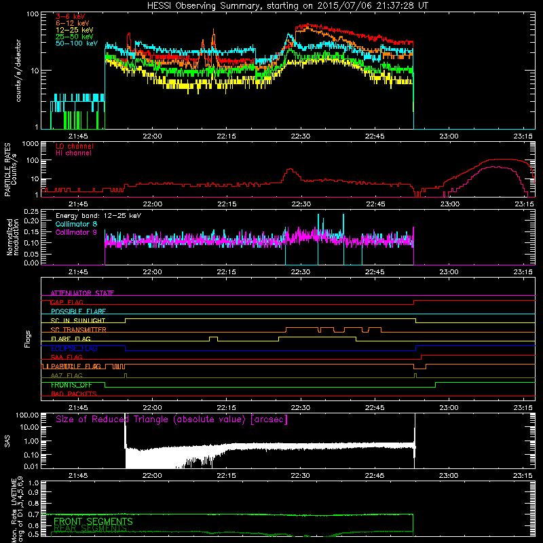Image resolution: width=543 pixels, height=543 pixels.
Task: Click the '0.9' livetime axis tick
Action: (x=33, y=492)
